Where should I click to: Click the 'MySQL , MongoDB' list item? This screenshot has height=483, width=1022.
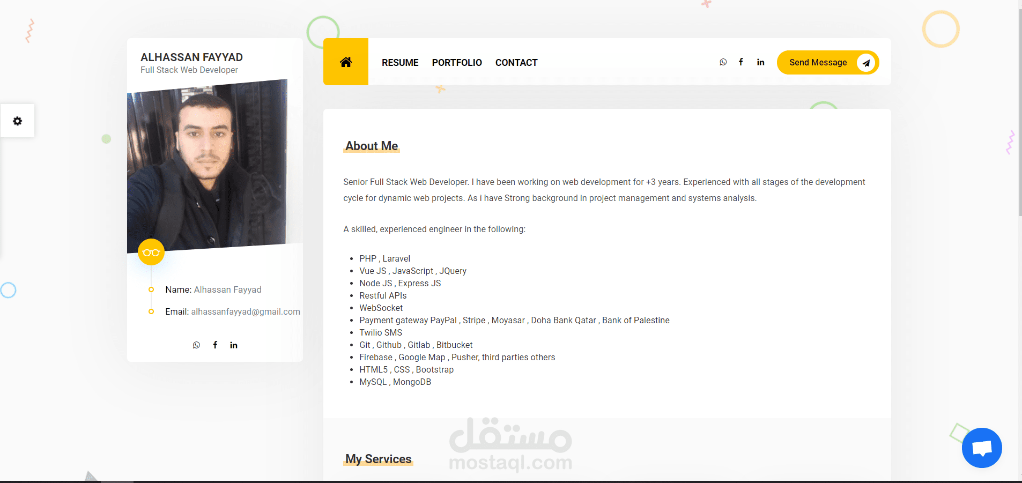[x=395, y=382]
